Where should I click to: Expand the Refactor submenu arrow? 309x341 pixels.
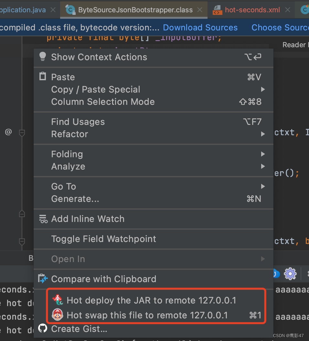tap(262, 134)
